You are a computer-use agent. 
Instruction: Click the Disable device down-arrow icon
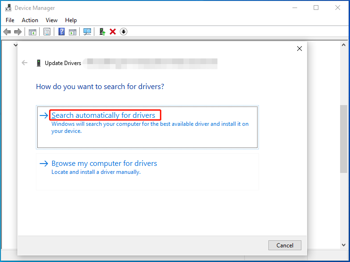[x=124, y=32]
